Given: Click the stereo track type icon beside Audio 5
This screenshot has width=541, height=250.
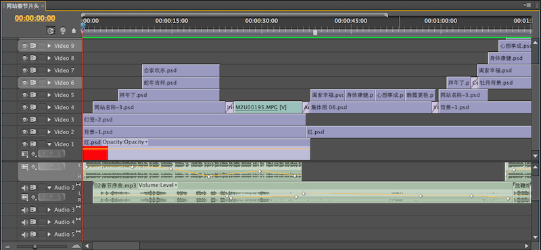Looking at the screenshot, I should pyautogui.click(x=78, y=232).
